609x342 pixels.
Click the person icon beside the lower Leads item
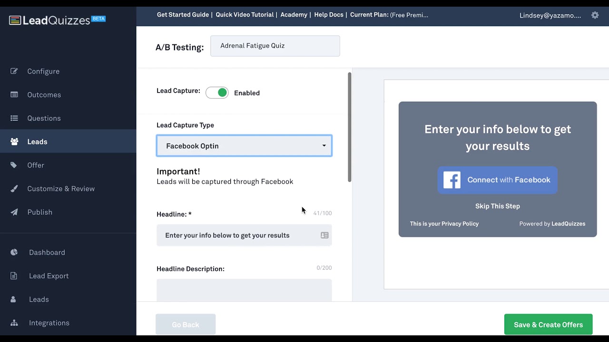tap(13, 299)
